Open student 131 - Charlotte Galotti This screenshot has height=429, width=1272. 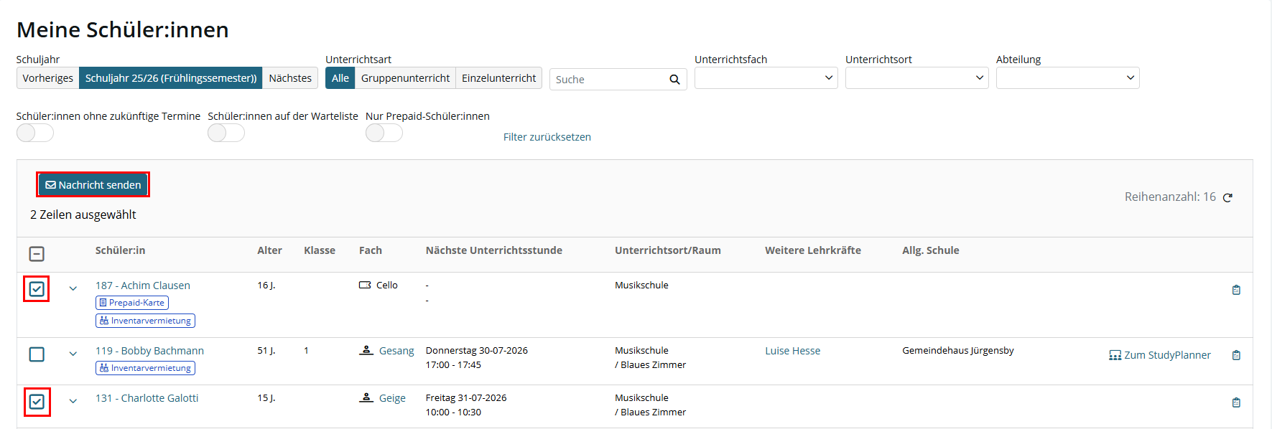click(147, 398)
